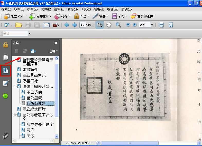Open the 工具(T) menu
The height and width of the screenshot is (146, 202).
pyautogui.click(x=86, y=9)
